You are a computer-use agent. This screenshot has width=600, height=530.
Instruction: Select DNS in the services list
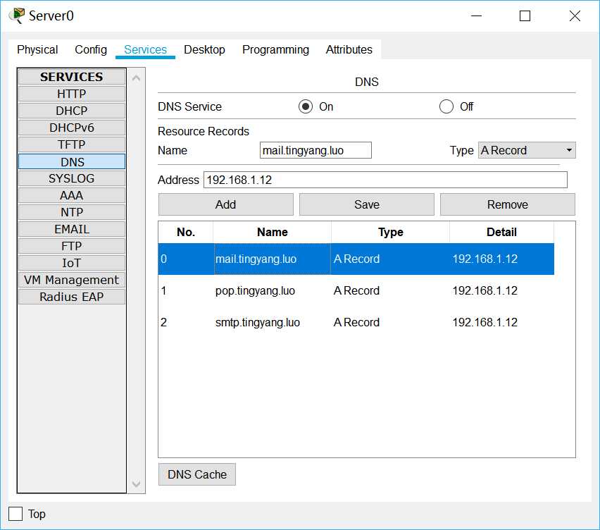72,161
